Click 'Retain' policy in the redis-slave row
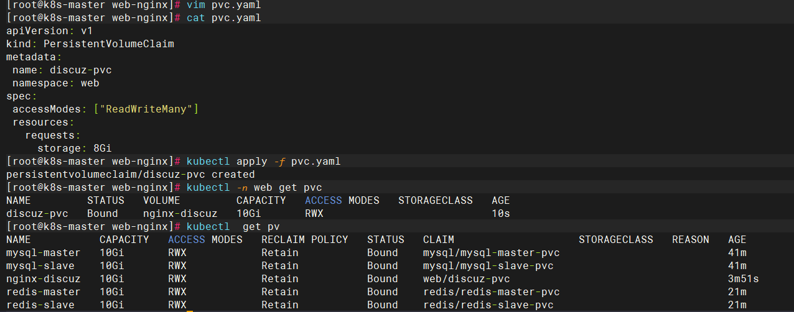The width and height of the screenshot is (794, 312). pyautogui.click(x=280, y=305)
